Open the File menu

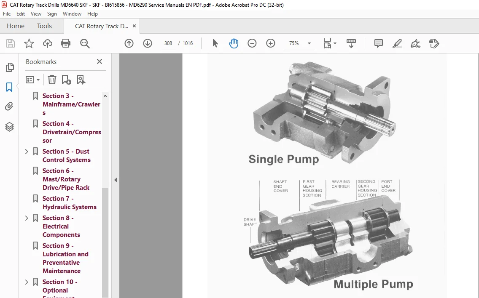coord(7,14)
